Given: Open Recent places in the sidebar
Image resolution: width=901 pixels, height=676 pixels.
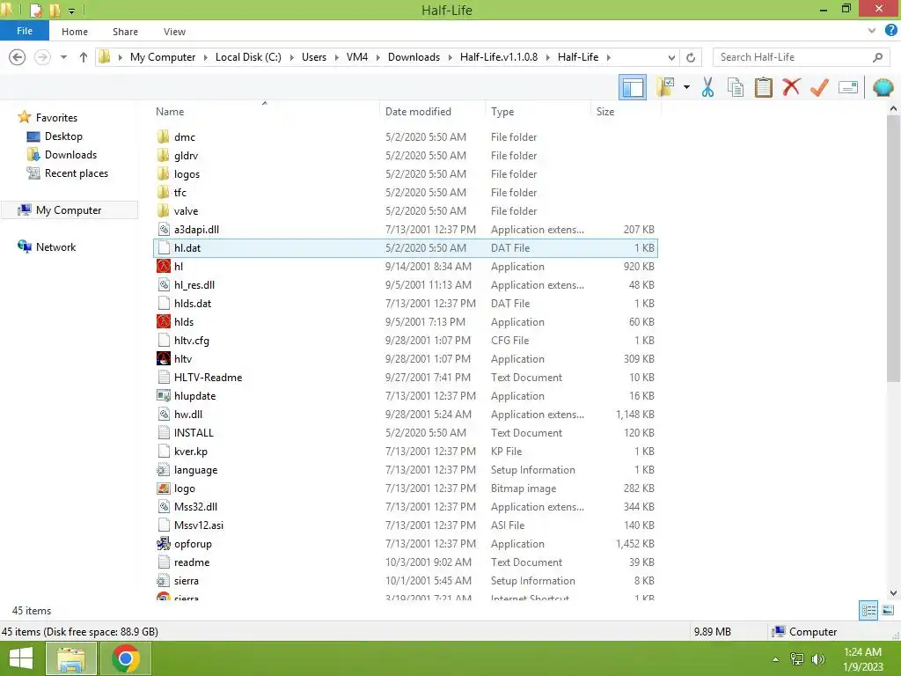Looking at the screenshot, I should click(x=76, y=173).
